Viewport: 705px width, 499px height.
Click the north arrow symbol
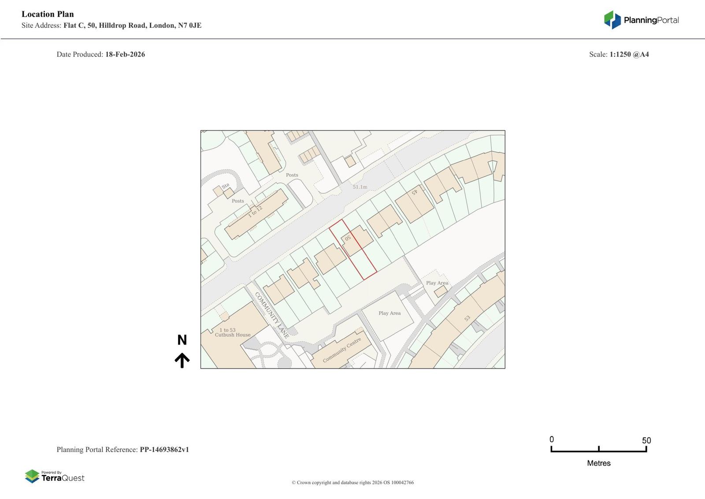click(182, 360)
